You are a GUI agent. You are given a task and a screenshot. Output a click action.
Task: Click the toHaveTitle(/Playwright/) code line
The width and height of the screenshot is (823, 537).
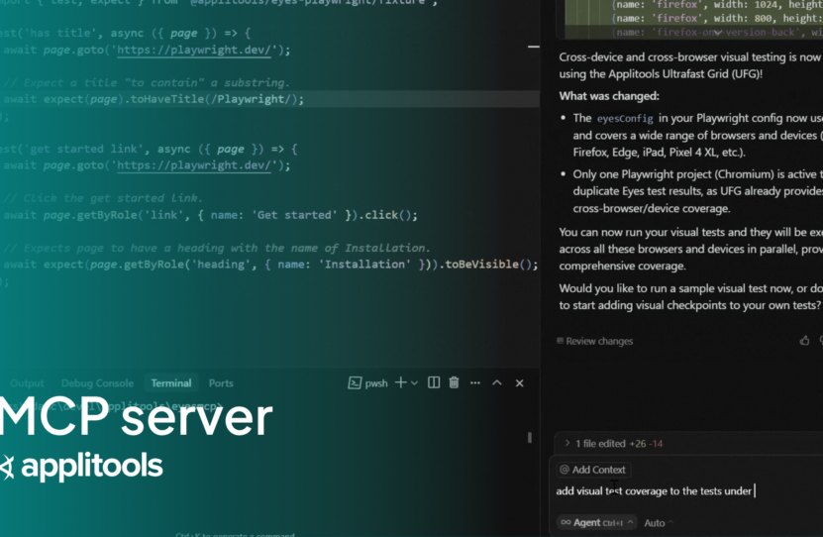pyautogui.click(x=154, y=99)
